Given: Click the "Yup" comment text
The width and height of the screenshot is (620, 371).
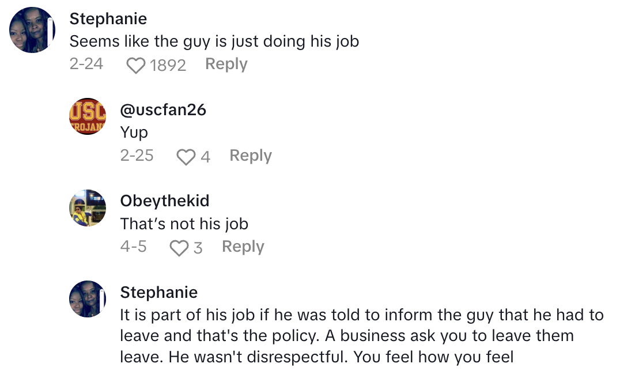Looking at the screenshot, I should [x=134, y=132].
